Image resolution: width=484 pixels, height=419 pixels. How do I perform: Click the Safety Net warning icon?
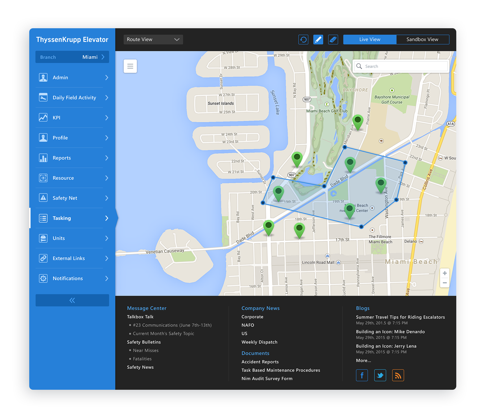[x=43, y=198]
